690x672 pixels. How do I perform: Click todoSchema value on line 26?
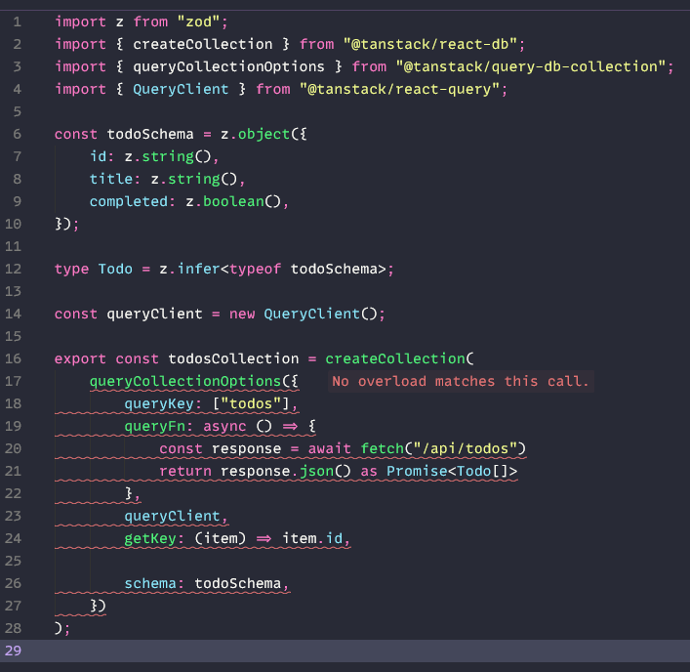point(237,583)
